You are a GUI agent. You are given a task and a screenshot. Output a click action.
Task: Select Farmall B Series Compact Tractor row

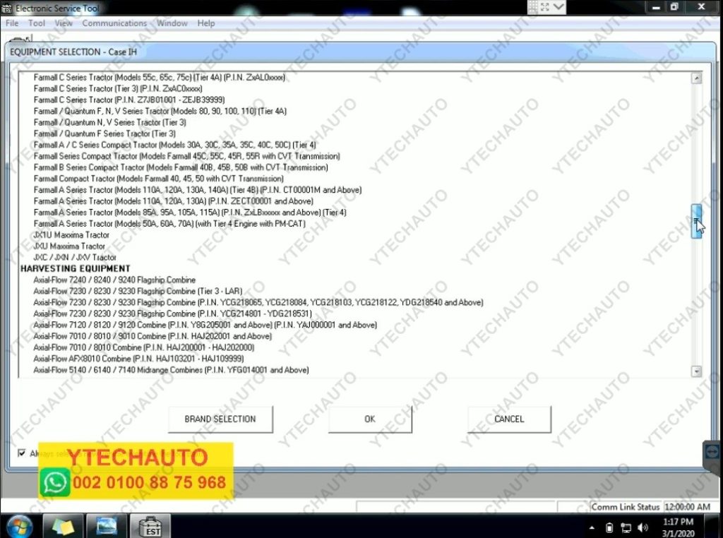point(181,167)
